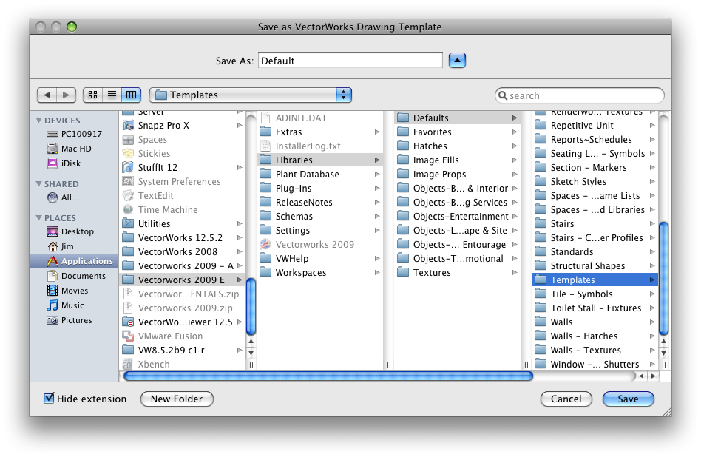Collapse the Places section triangle
This screenshot has width=701, height=457.
click(x=38, y=218)
